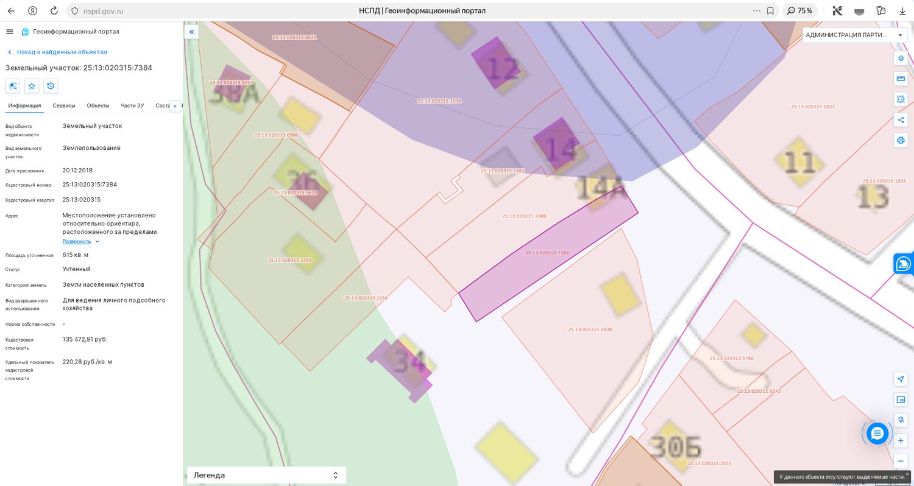
Task: Open the Части ЗУ tab
Action: tap(132, 105)
